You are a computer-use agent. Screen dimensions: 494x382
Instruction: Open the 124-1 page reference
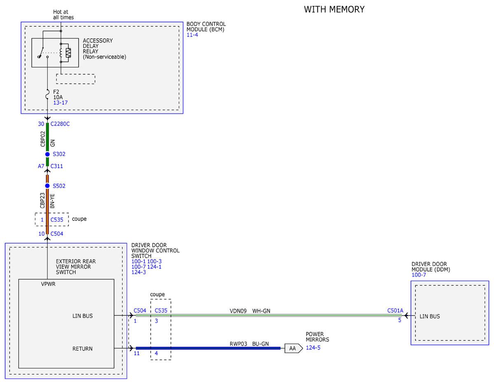coord(155,267)
